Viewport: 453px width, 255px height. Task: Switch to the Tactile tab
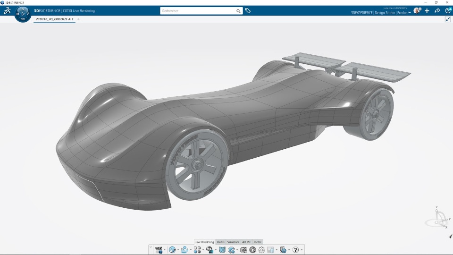click(258, 242)
